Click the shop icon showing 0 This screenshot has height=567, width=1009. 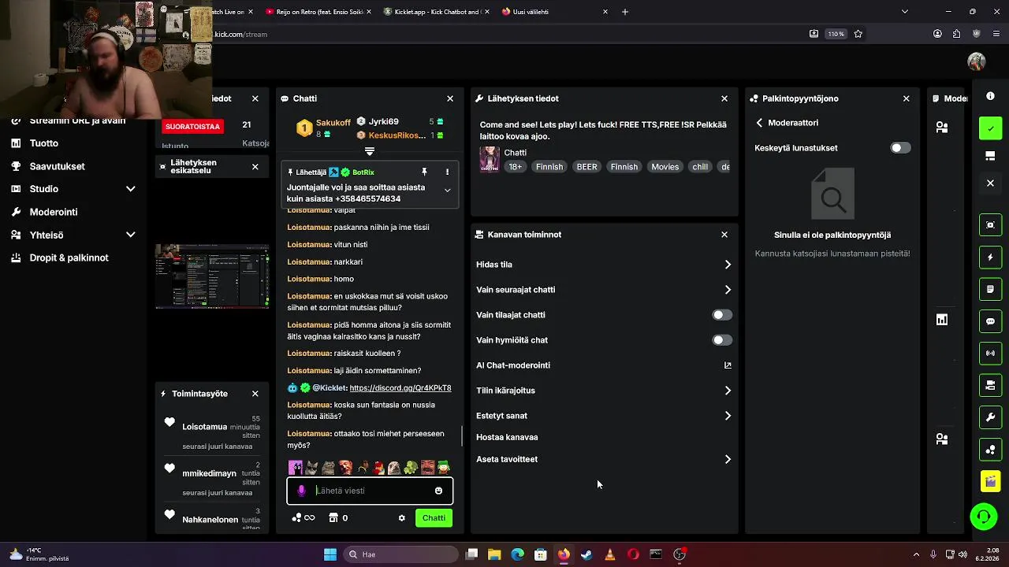coord(338,518)
